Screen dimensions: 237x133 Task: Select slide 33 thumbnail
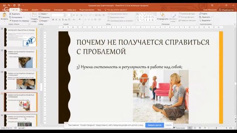pyautogui.click(x=20, y=59)
